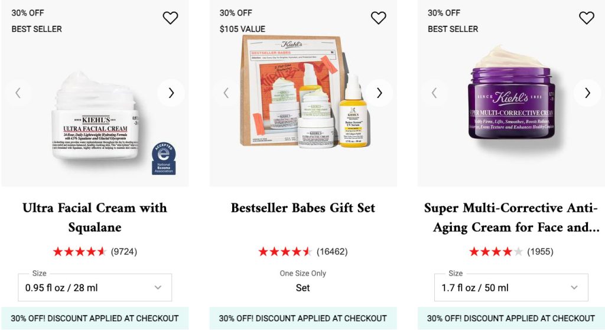
Task: Open Bestseller Babes Gift Set title link
Action: pyautogui.click(x=302, y=208)
